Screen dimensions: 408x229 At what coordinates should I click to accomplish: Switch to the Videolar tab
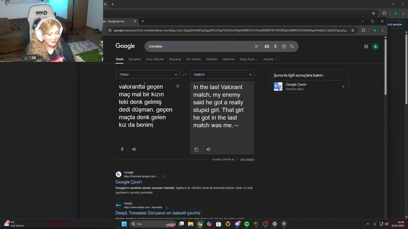[x=212, y=59]
